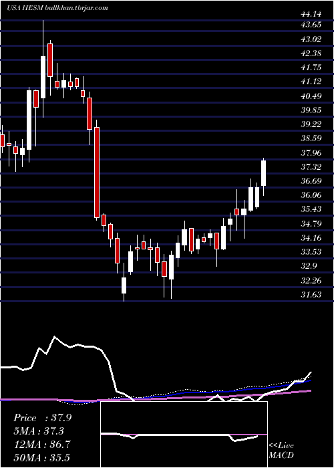Click the USA HESM bullkhan.tbrjar.com title text
334x468 pixels.
[57, 8]
